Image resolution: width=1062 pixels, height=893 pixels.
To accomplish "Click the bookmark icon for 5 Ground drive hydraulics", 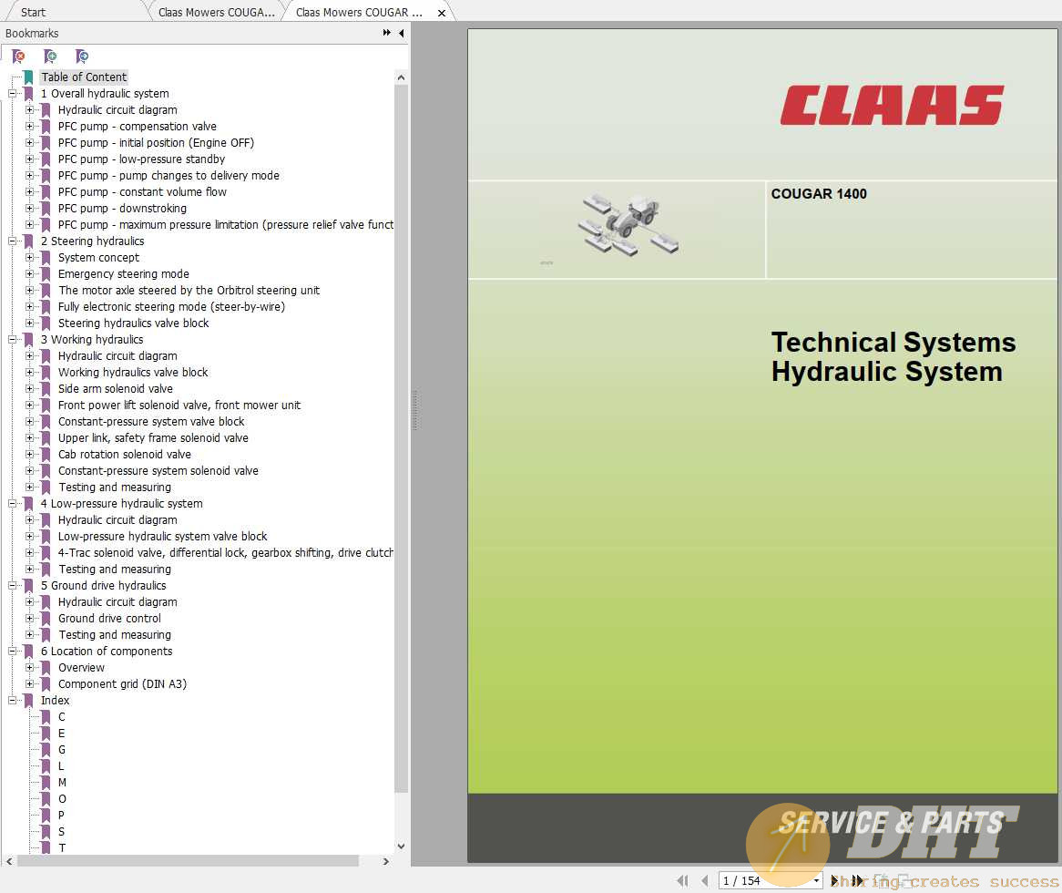I will point(28,585).
